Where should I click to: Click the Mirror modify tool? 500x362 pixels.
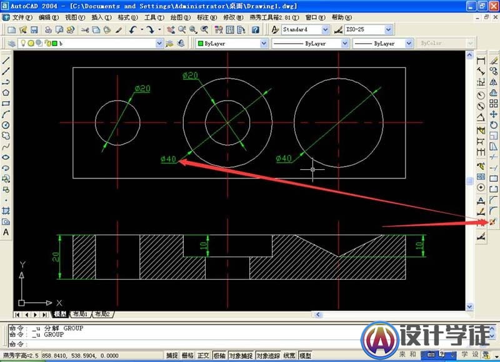[494, 82]
